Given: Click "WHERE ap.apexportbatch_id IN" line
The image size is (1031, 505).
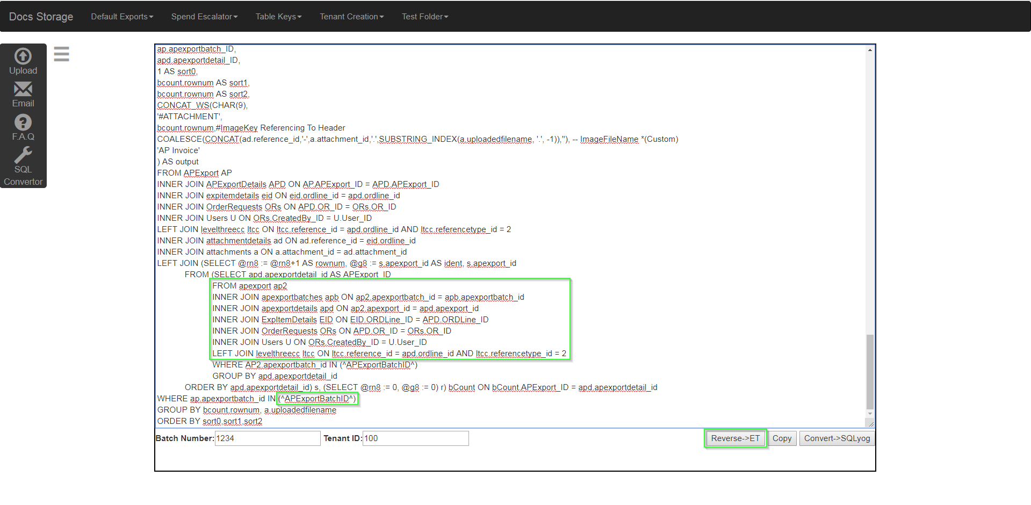Looking at the screenshot, I should click(257, 399).
